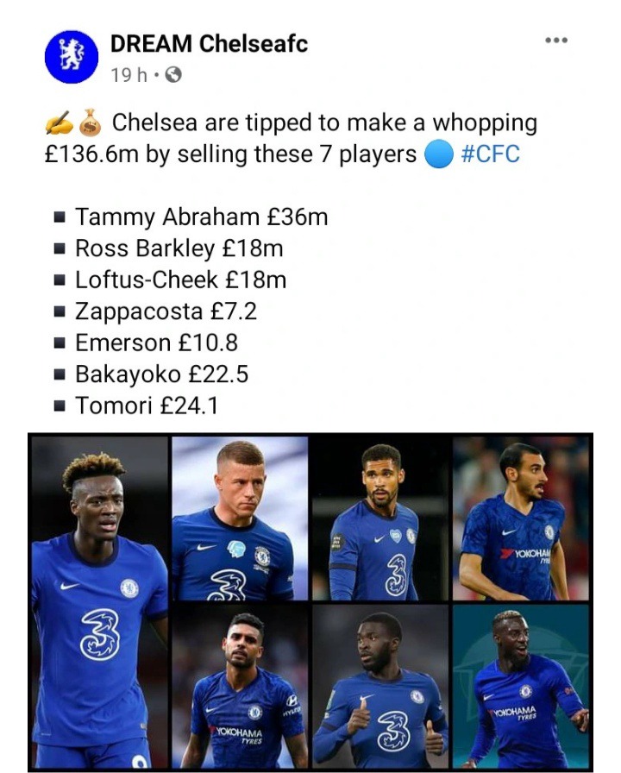Click the globe public audience icon
The height and width of the screenshot is (773, 621).
tap(172, 75)
